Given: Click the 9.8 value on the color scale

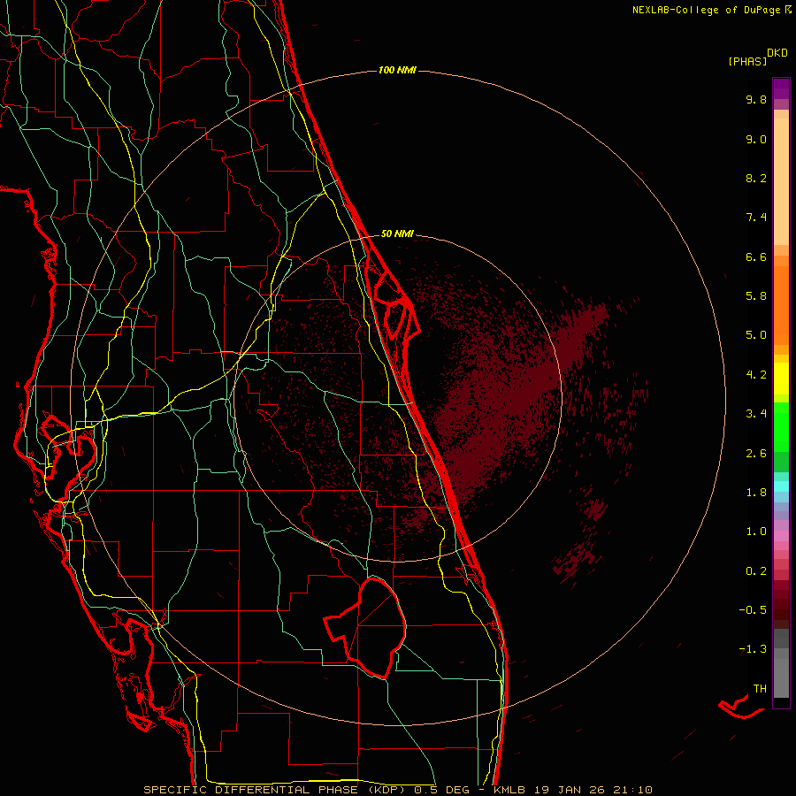Looking at the screenshot, I should point(756,99).
